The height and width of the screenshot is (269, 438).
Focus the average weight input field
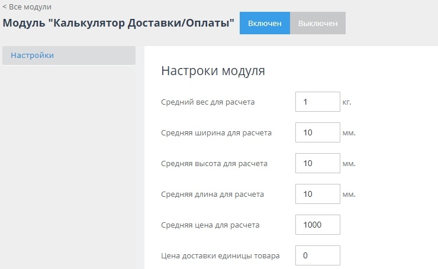tap(317, 102)
